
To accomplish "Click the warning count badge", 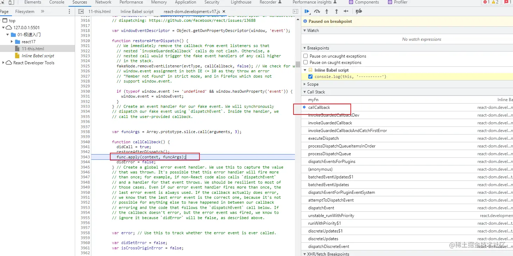I will [495, 2].
